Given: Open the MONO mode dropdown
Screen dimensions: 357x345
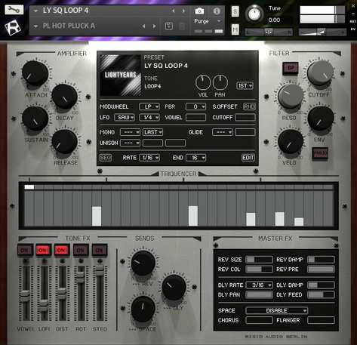Looking at the screenshot, I should coord(130,132).
